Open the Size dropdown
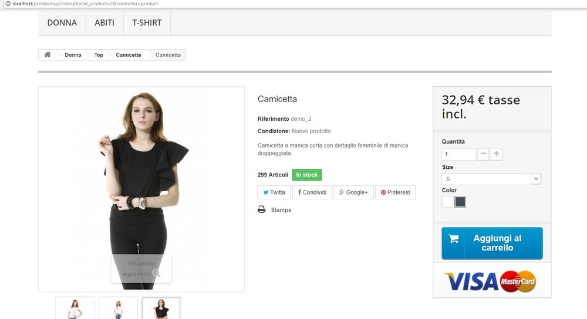Image resolution: width=587 pixels, height=319 pixels. coord(491,179)
